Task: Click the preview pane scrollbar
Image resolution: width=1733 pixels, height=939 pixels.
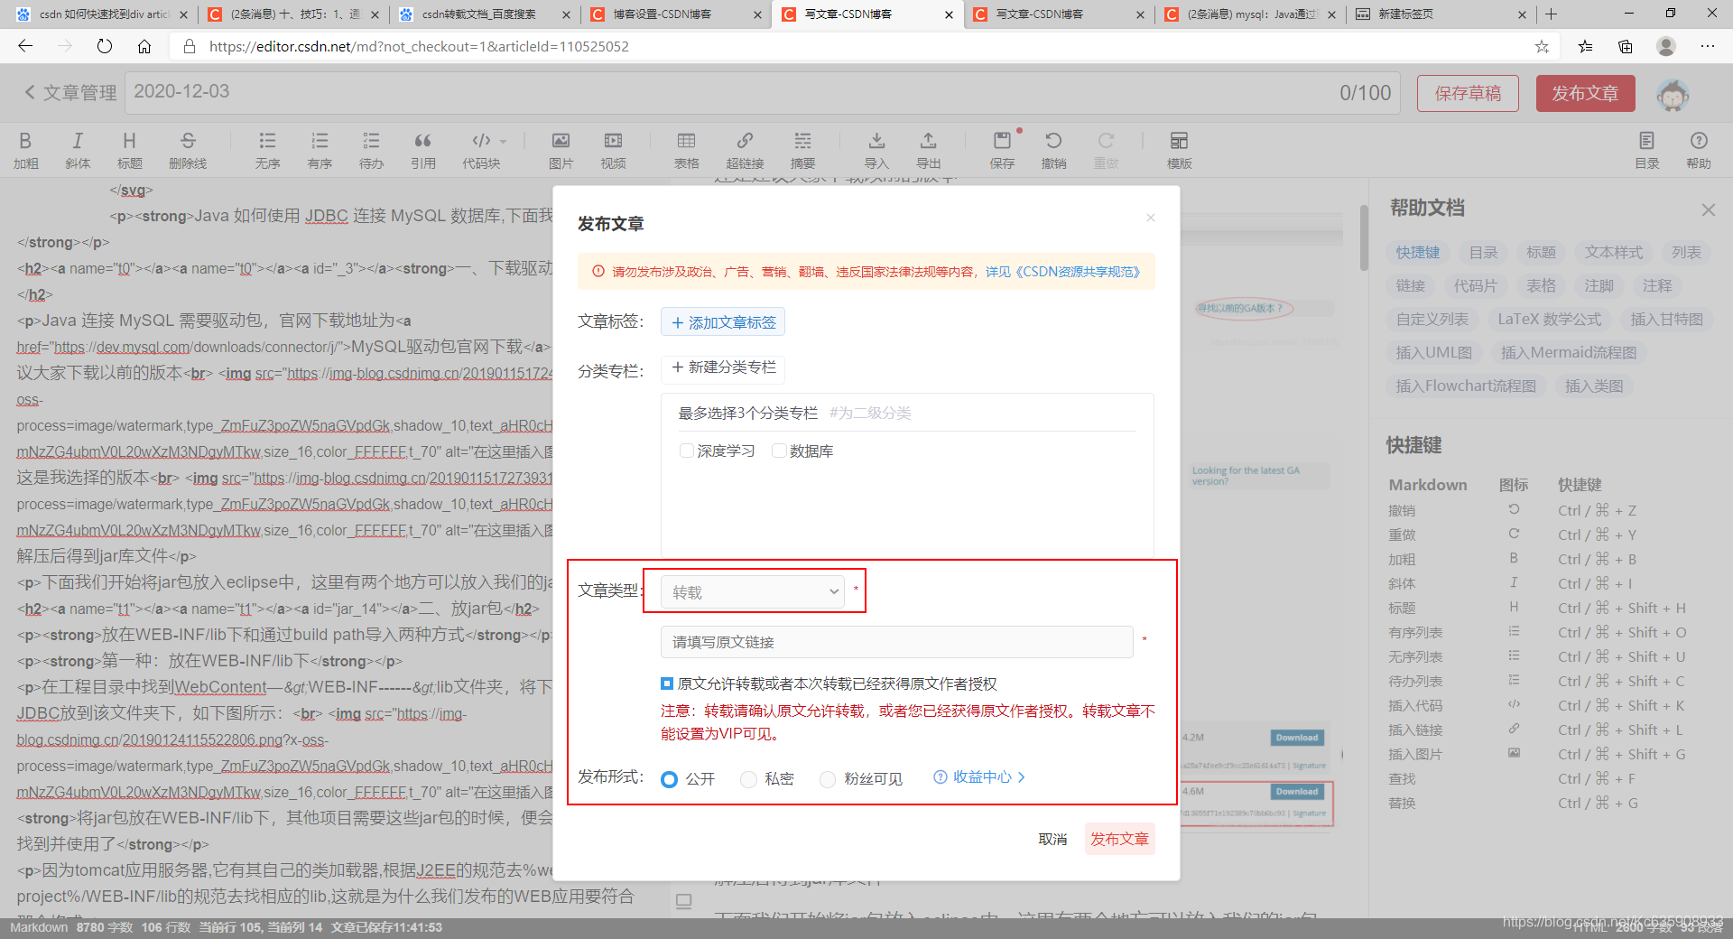Action: pyautogui.click(x=1364, y=237)
